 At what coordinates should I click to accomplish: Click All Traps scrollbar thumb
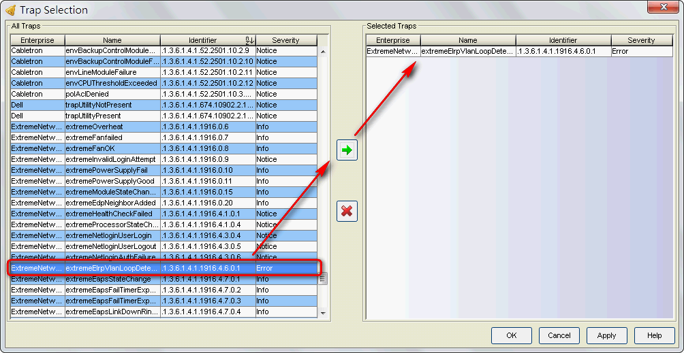pos(323,278)
